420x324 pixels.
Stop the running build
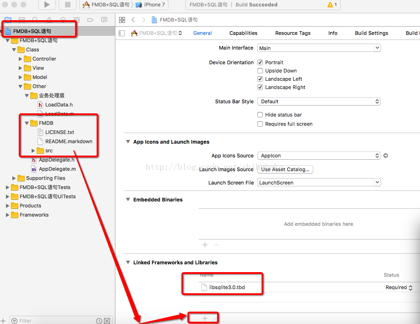tap(68, 5)
